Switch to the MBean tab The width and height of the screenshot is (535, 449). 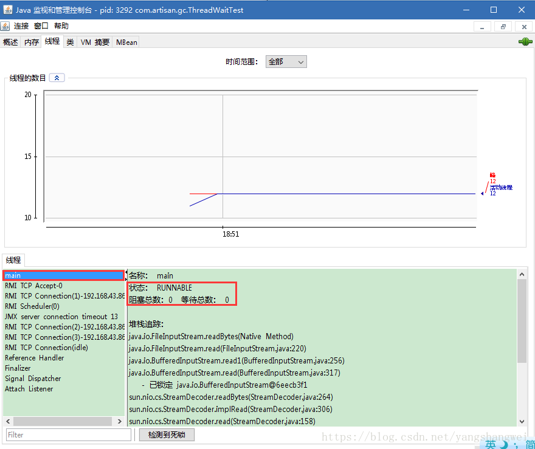pos(126,42)
